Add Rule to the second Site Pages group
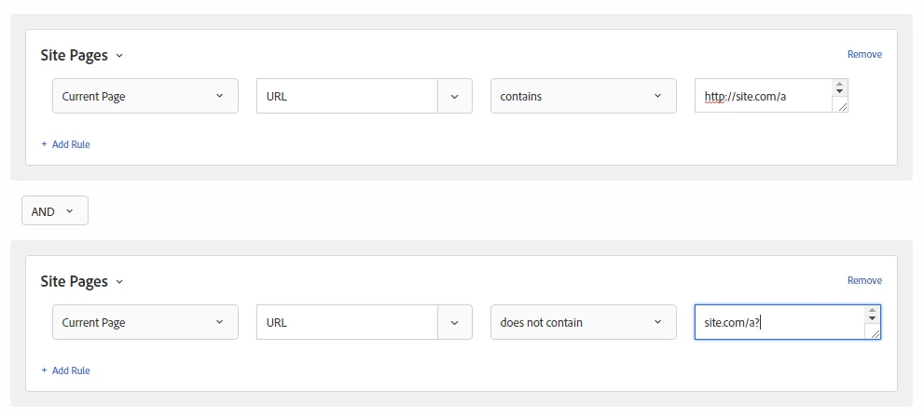The height and width of the screenshot is (417, 924). 65,370
